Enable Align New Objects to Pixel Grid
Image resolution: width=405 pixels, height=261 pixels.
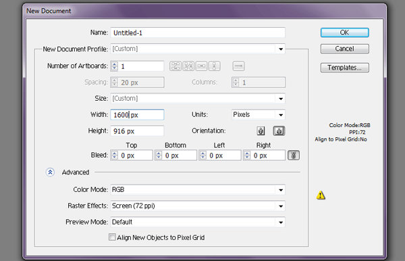[112, 237]
